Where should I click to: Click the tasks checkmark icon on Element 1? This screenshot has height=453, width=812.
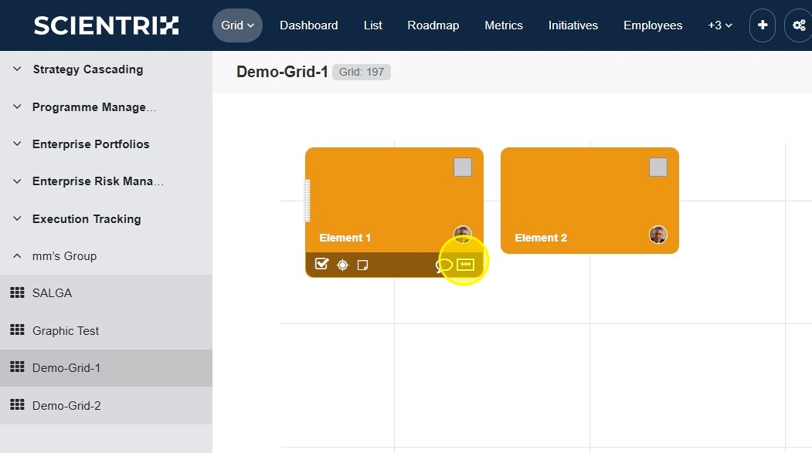click(x=322, y=265)
